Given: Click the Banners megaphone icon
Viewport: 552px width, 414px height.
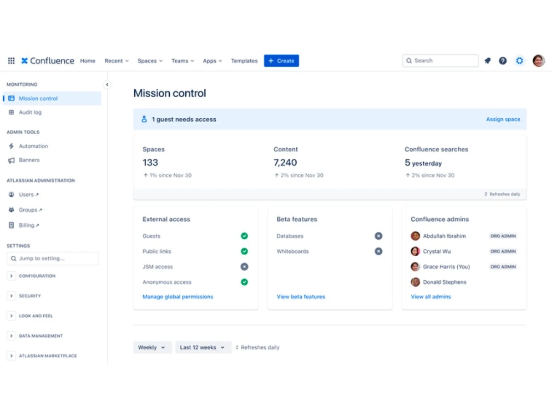Looking at the screenshot, I should (x=11, y=160).
